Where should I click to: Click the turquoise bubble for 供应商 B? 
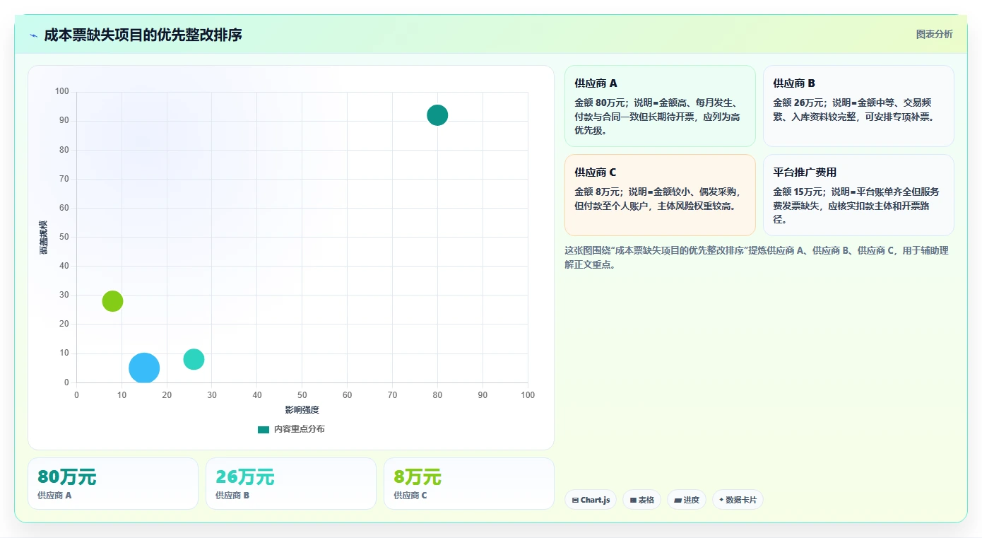coord(194,359)
